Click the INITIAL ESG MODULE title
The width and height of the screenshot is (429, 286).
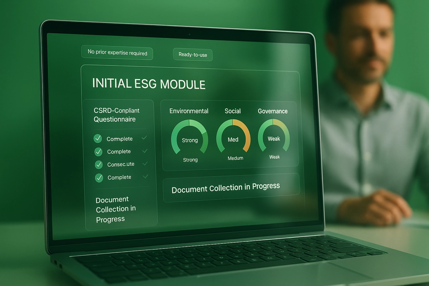pos(149,84)
